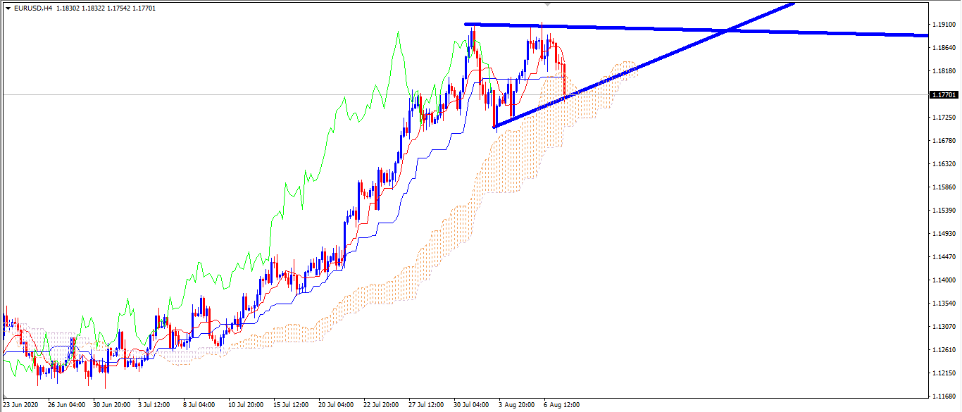Click time axis label 6 Aug 12:00
The width and height of the screenshot is (962, 412).
pos(561,405)
